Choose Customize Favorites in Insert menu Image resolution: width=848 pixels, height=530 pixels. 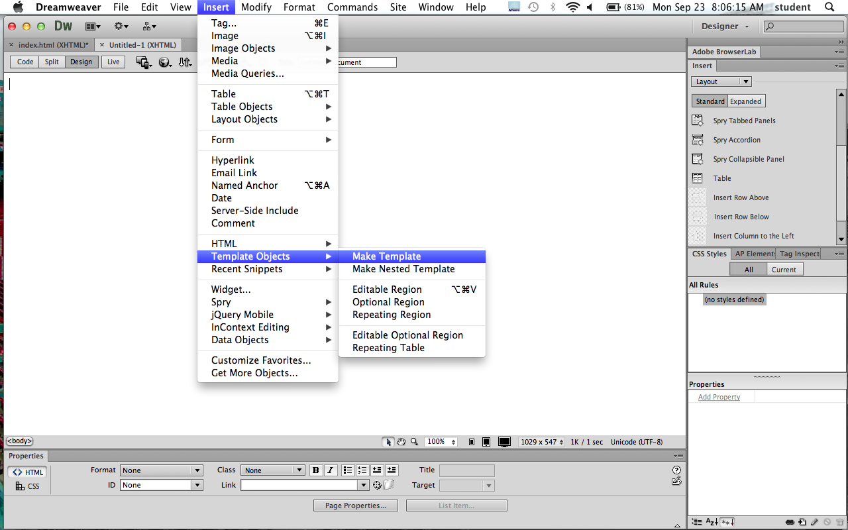268,360
